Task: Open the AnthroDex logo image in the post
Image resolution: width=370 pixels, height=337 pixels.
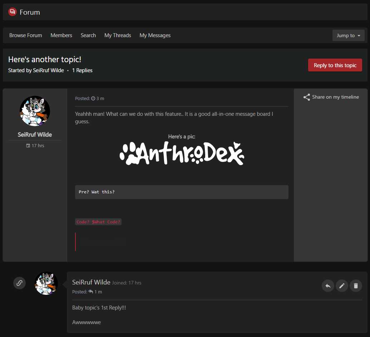Action: pos(182,153)
